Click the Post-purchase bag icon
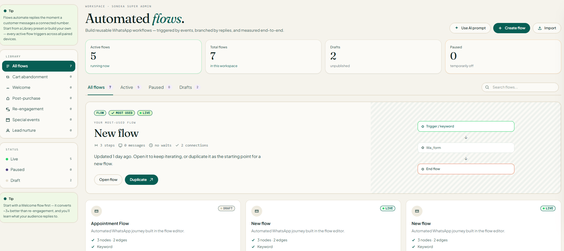The height and width of the screenshot is (251, 564). point(8,98)
